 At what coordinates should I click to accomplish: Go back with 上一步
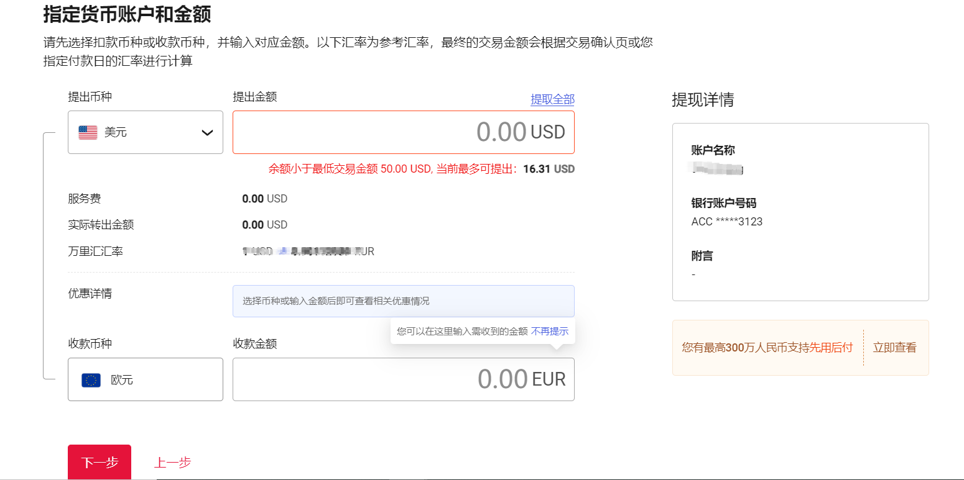point(172,463)
